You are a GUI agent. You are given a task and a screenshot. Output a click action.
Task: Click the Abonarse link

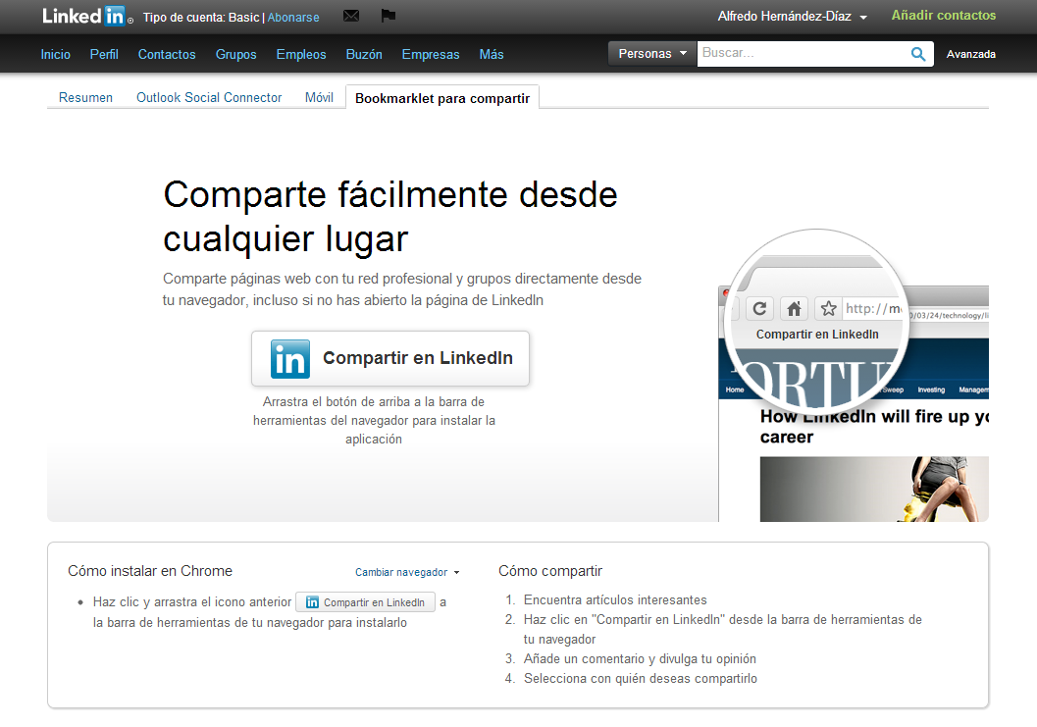[293, 17]
